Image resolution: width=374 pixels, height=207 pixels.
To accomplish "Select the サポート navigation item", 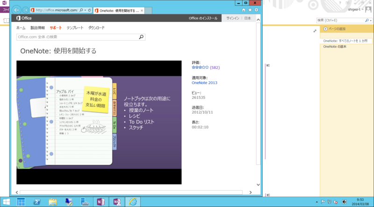I will [x=56, y=28].
